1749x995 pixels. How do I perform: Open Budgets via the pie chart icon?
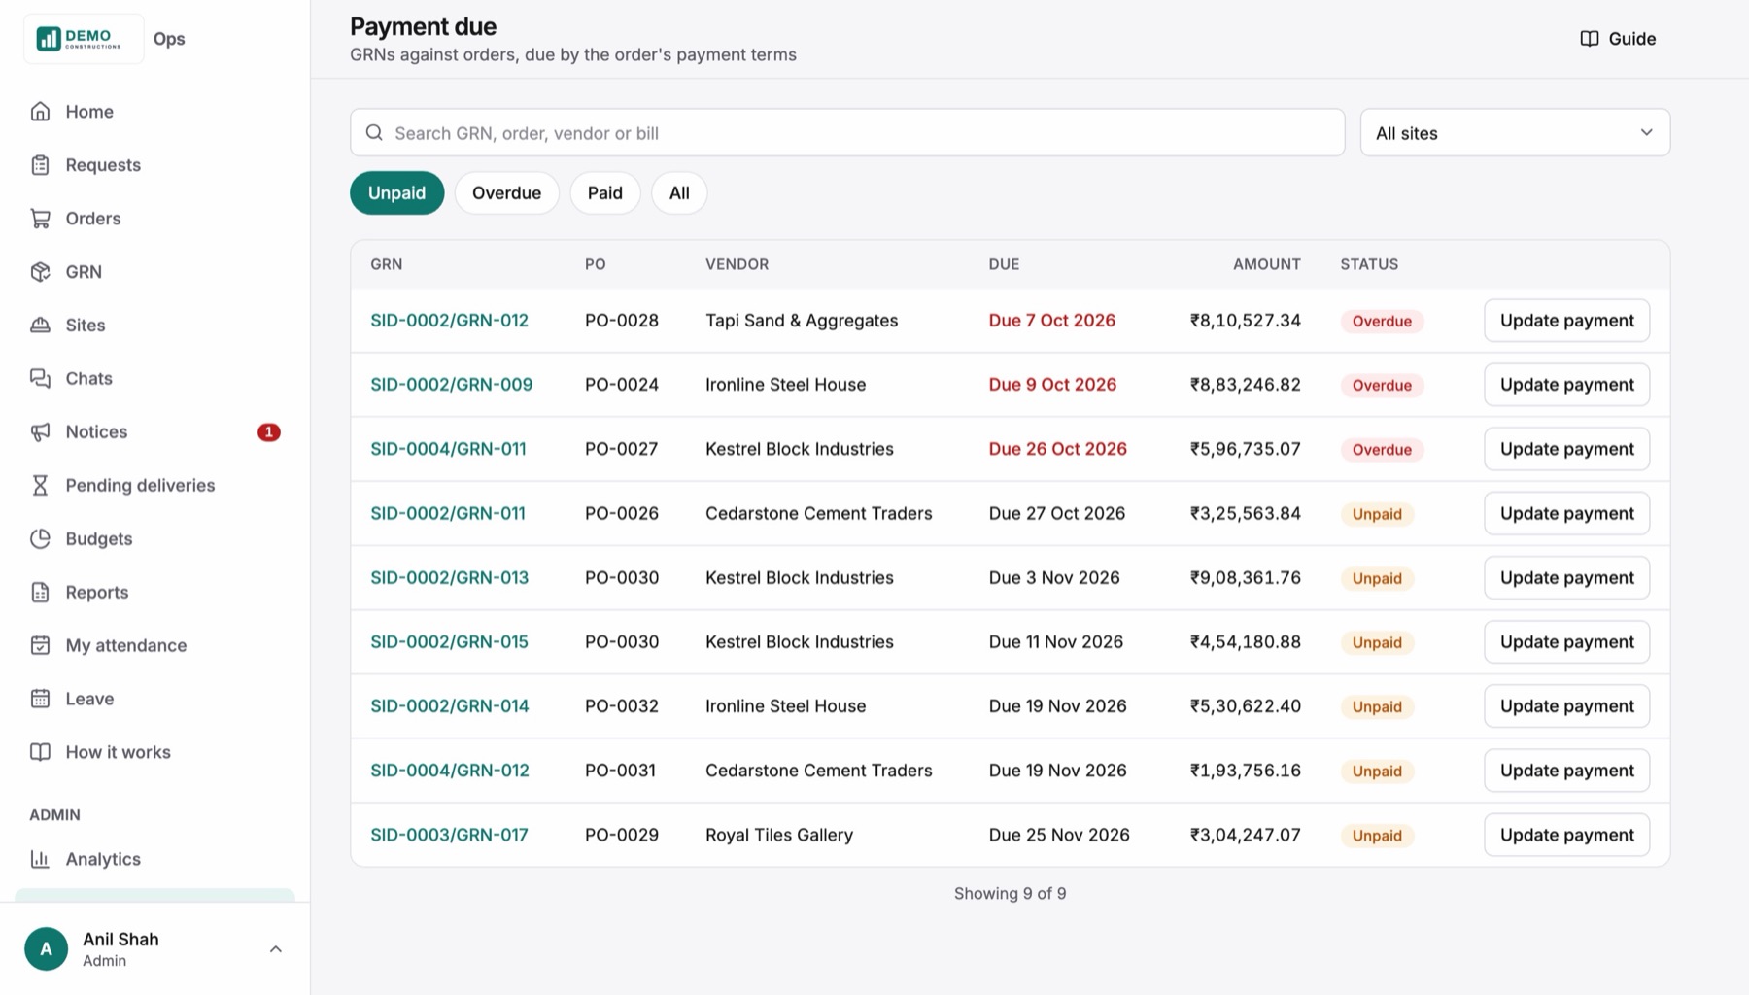pos(40,539)
